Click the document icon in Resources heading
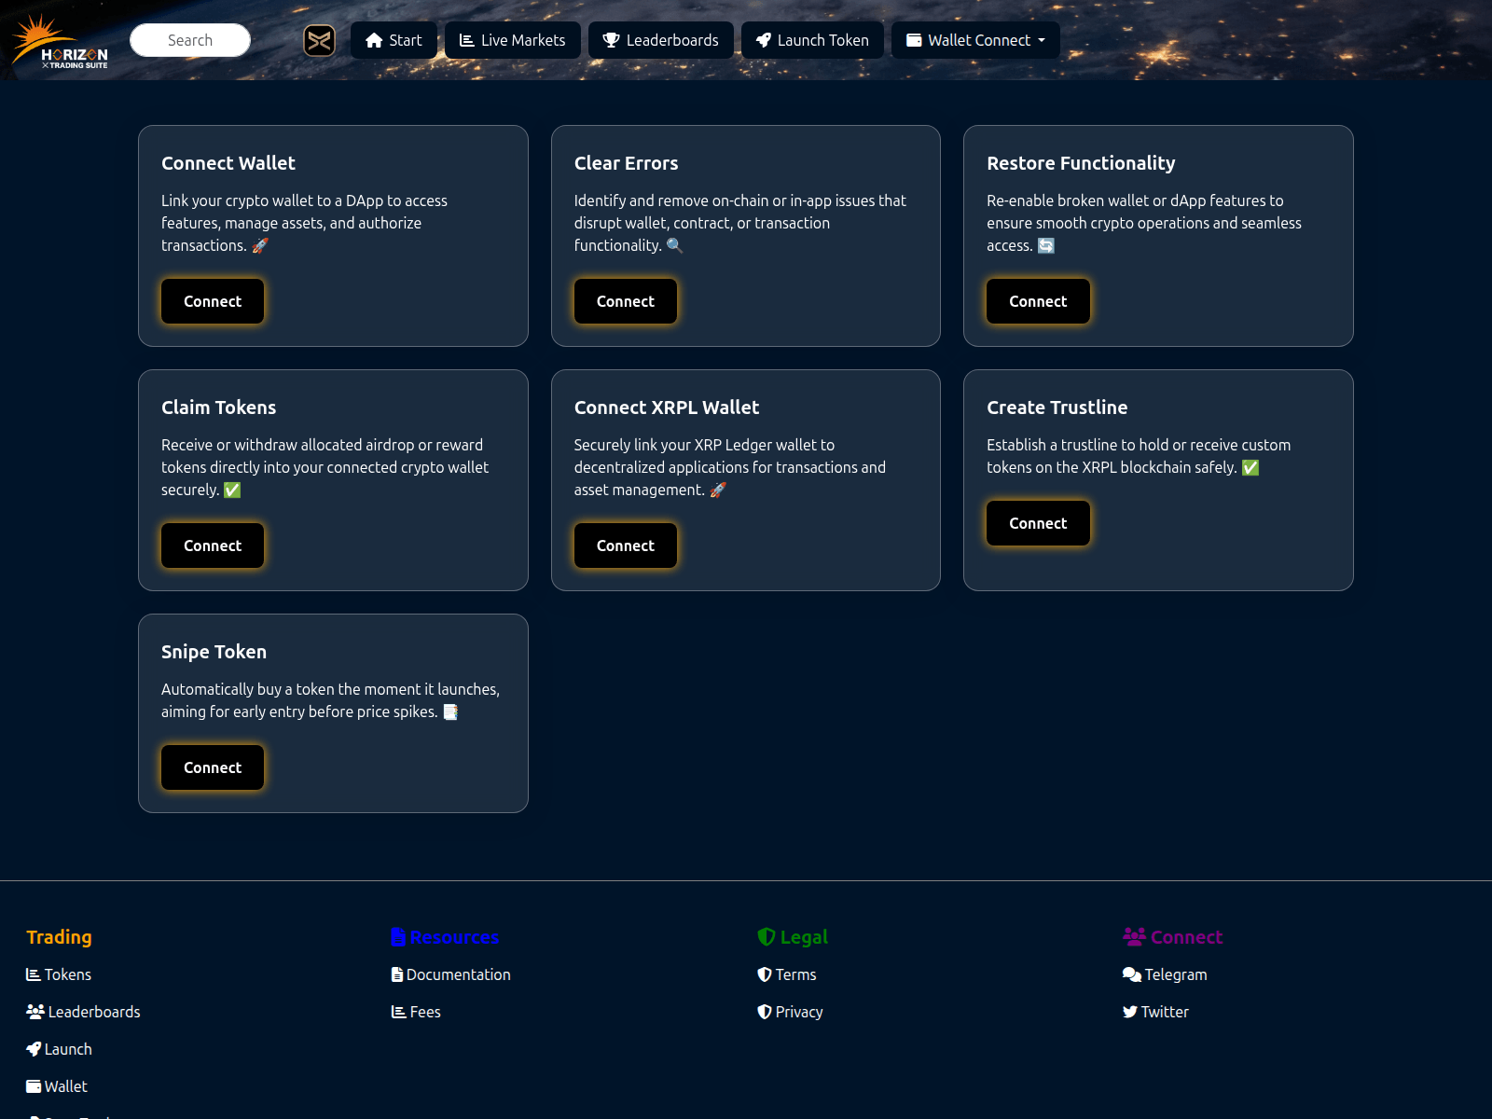The height and width of the screenshot is (1119, 1492). 399,937
